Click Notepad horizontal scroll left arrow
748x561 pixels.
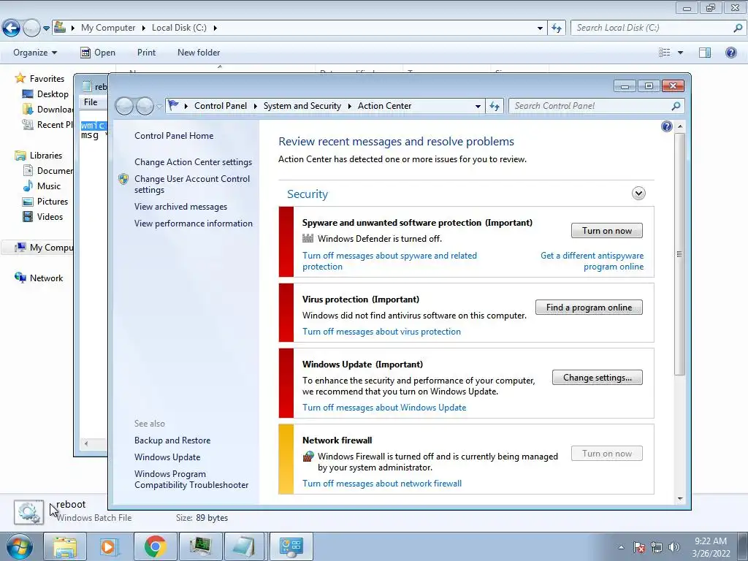click(x=86, y=443)
